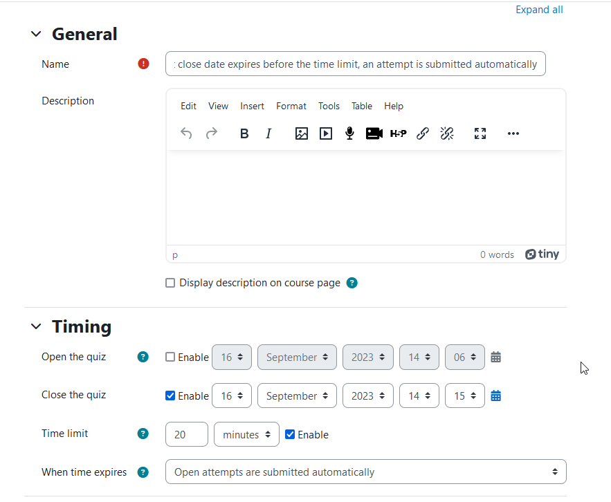This screenshot has height=502, width=611.
Task: Click the disabled Open quiz year selector
Action: pos(368,357)
